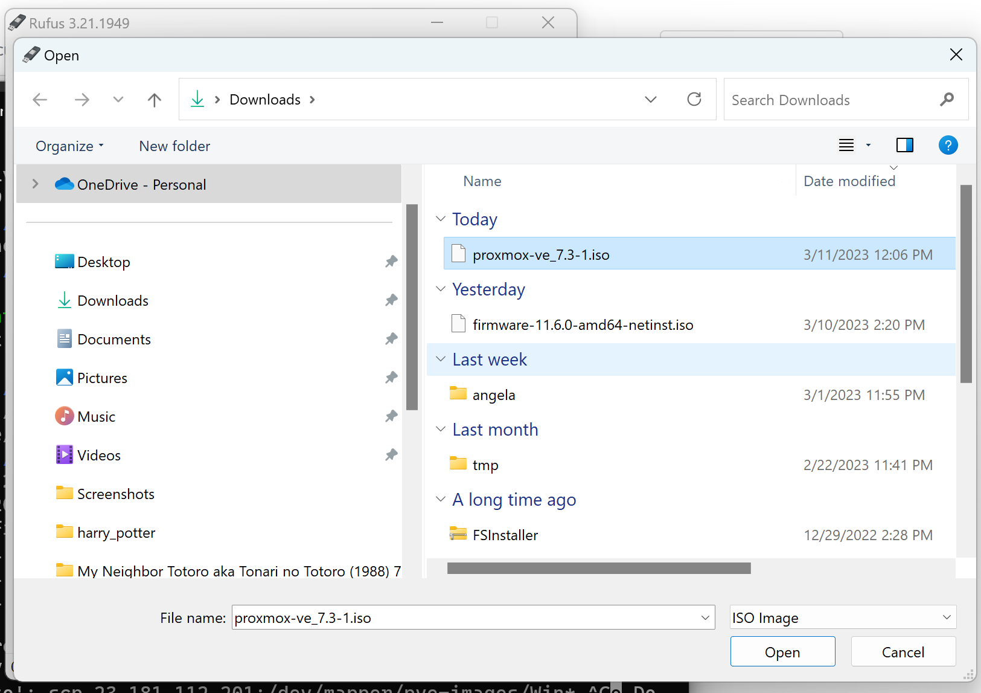
Task: Click New folder in the toolbar
Action: 174,146
